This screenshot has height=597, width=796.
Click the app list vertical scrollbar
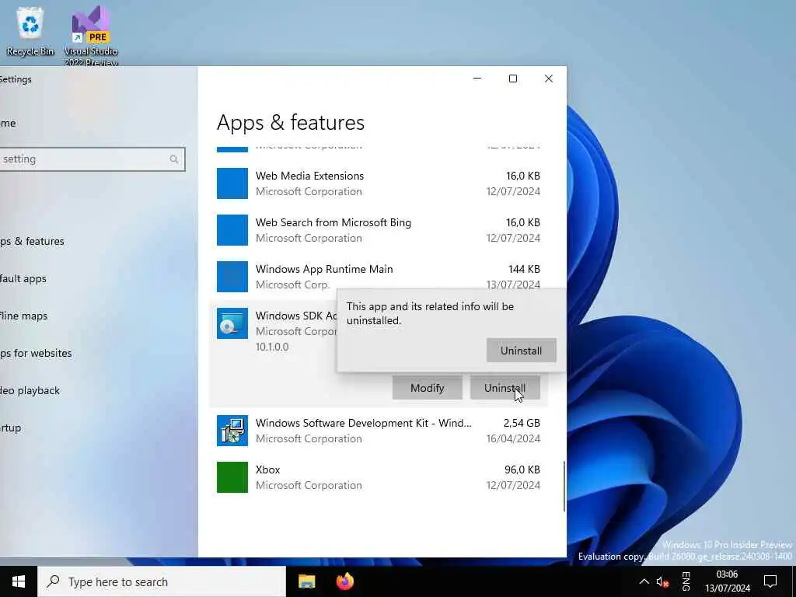coord(564,486)
